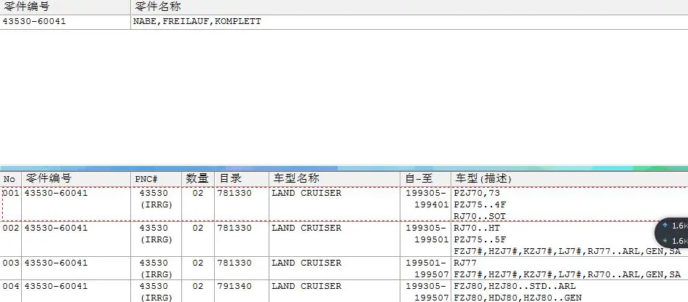The image size is (688, 302).
Task: Click PNC 43530 (IRRG) in row 004
Action: pos(157,292)
